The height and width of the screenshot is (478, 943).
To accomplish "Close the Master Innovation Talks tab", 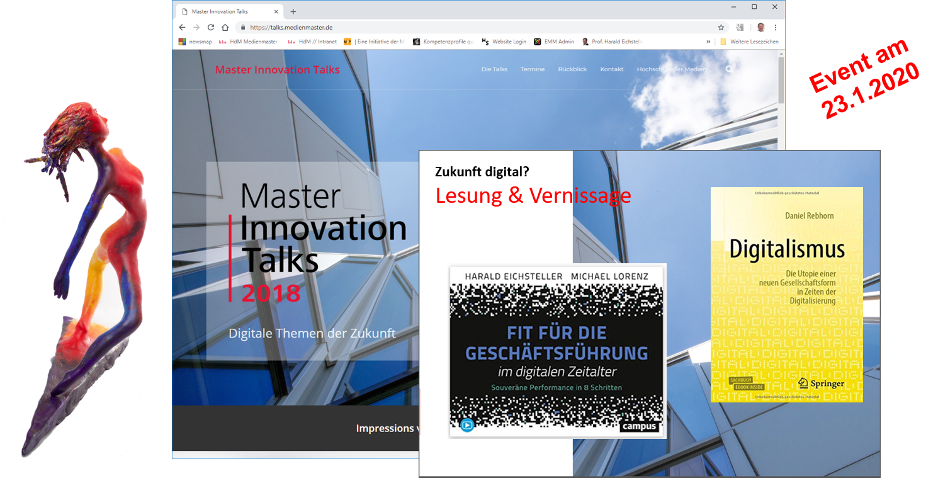I will 275,11.
